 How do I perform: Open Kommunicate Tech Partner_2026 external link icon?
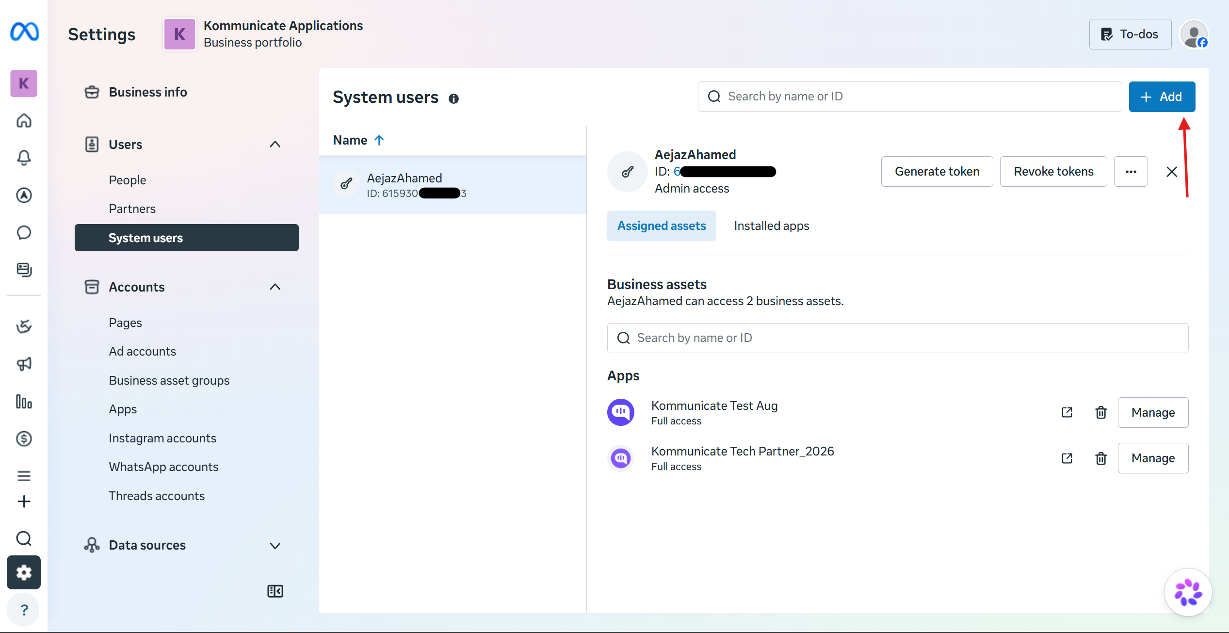click(1067, 458)
